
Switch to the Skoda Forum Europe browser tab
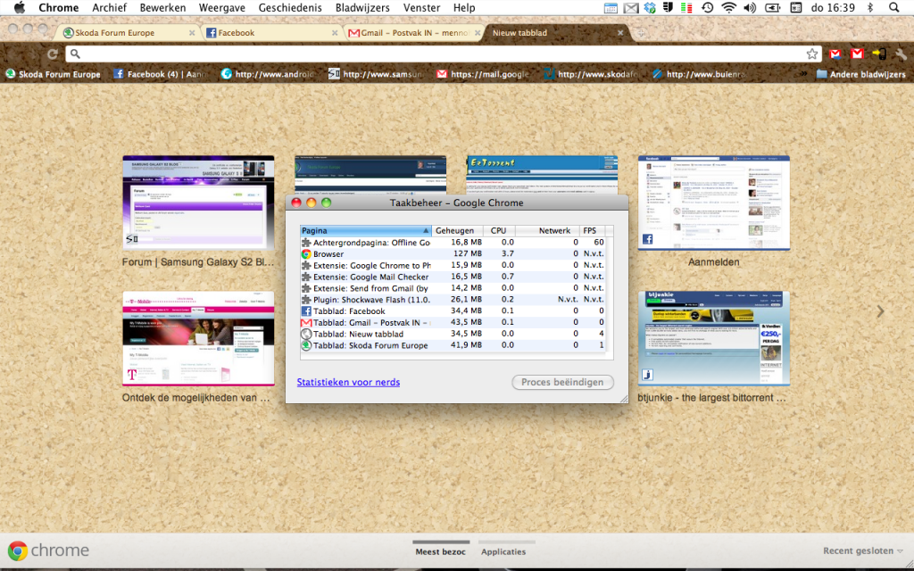coord(129,33)
